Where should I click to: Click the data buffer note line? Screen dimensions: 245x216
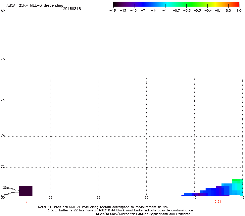[x=120, y=210]
